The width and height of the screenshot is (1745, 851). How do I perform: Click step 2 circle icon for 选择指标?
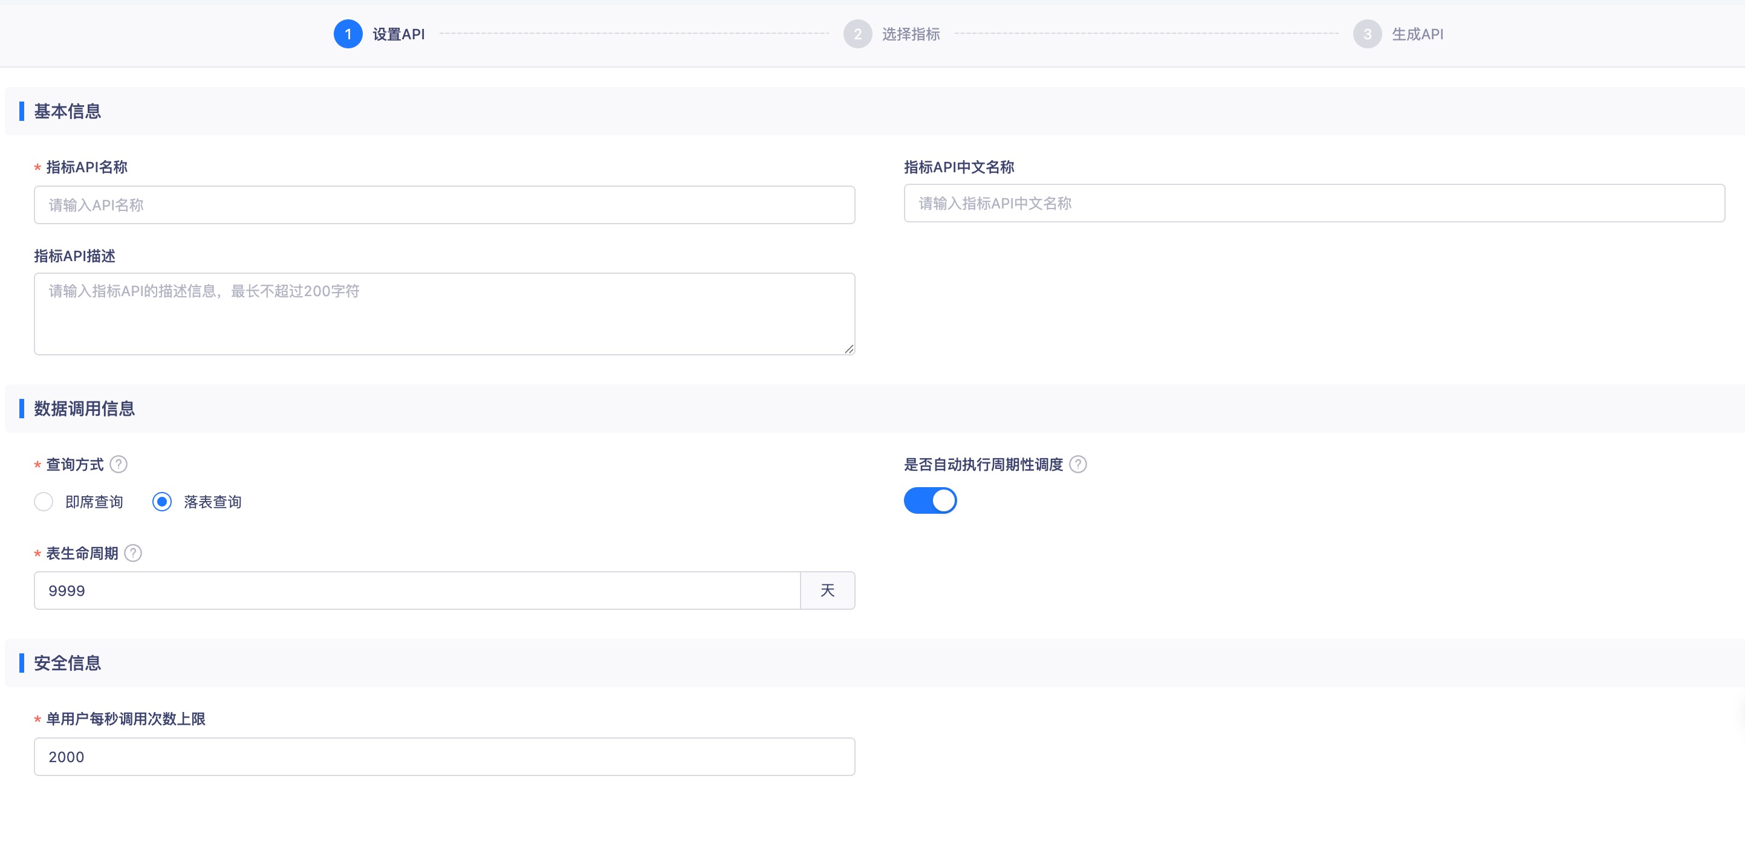[x=857, y=34]
